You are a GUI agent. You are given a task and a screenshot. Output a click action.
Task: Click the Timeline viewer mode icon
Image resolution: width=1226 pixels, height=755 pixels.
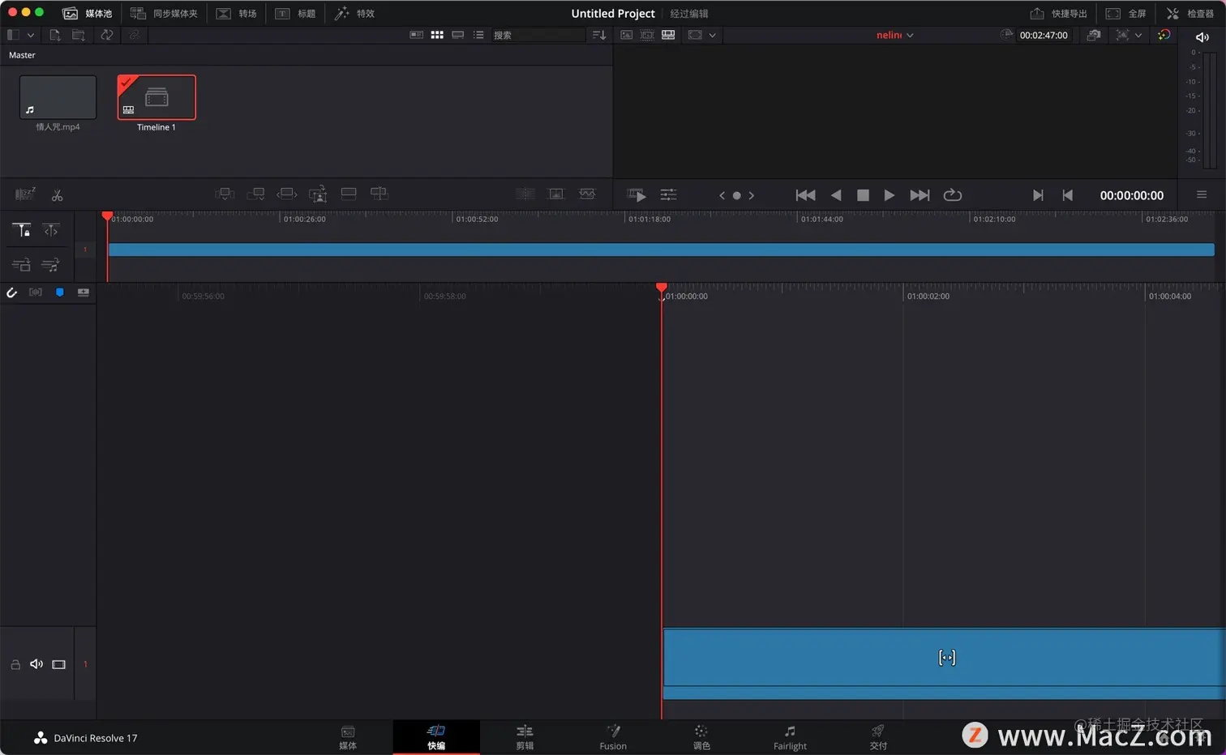click(668, 35)
